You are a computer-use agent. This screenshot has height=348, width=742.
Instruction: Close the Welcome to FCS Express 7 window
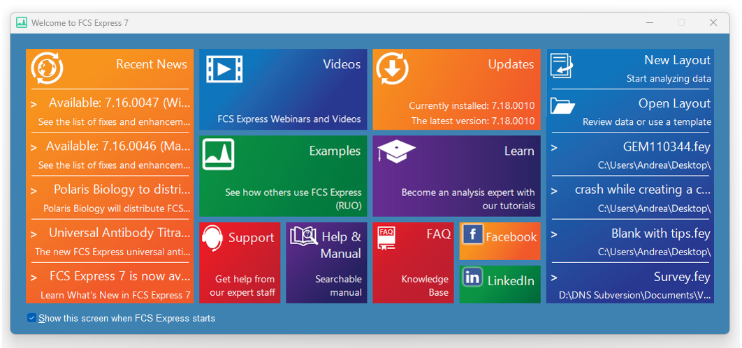713,22
